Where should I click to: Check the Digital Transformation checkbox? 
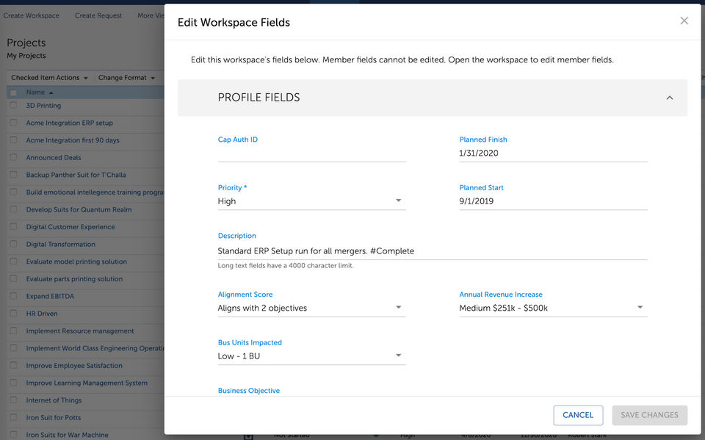[x=13, y=244]
